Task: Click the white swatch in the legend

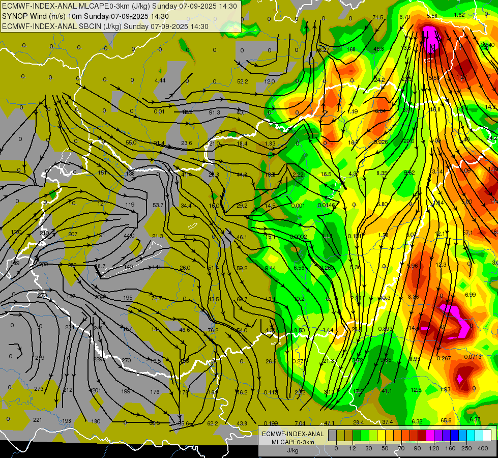Action: click(487, 435)
